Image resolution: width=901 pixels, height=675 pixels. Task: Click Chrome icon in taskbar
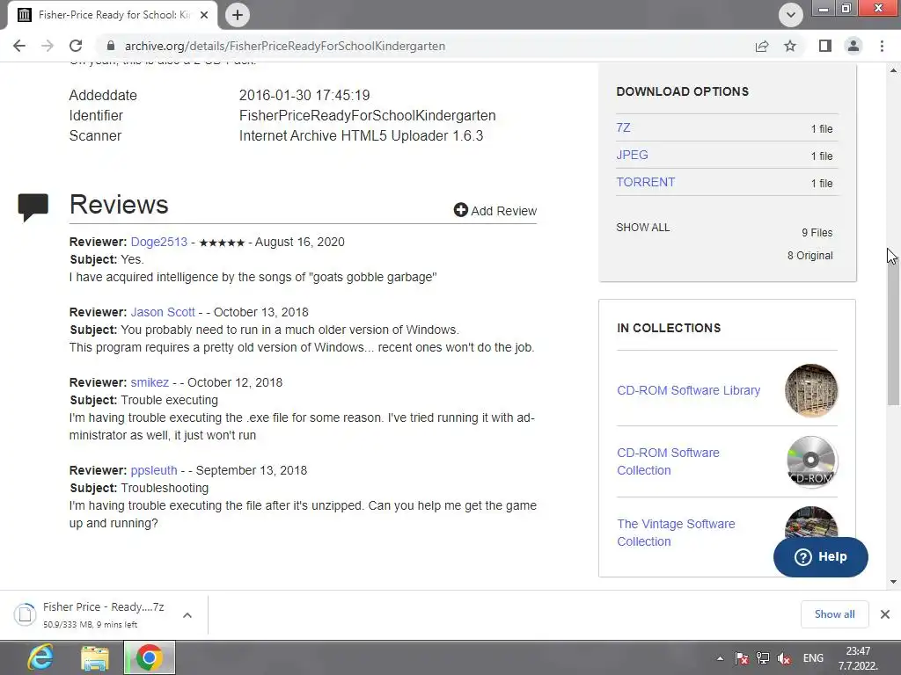tap(149, 657)
